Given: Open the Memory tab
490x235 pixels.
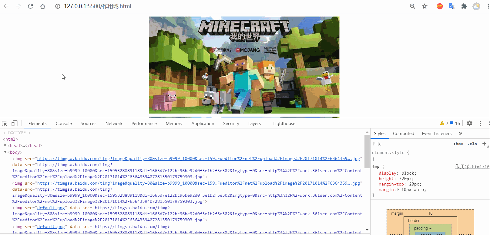Looking at the screenshot, I should [x=174, y=124].
